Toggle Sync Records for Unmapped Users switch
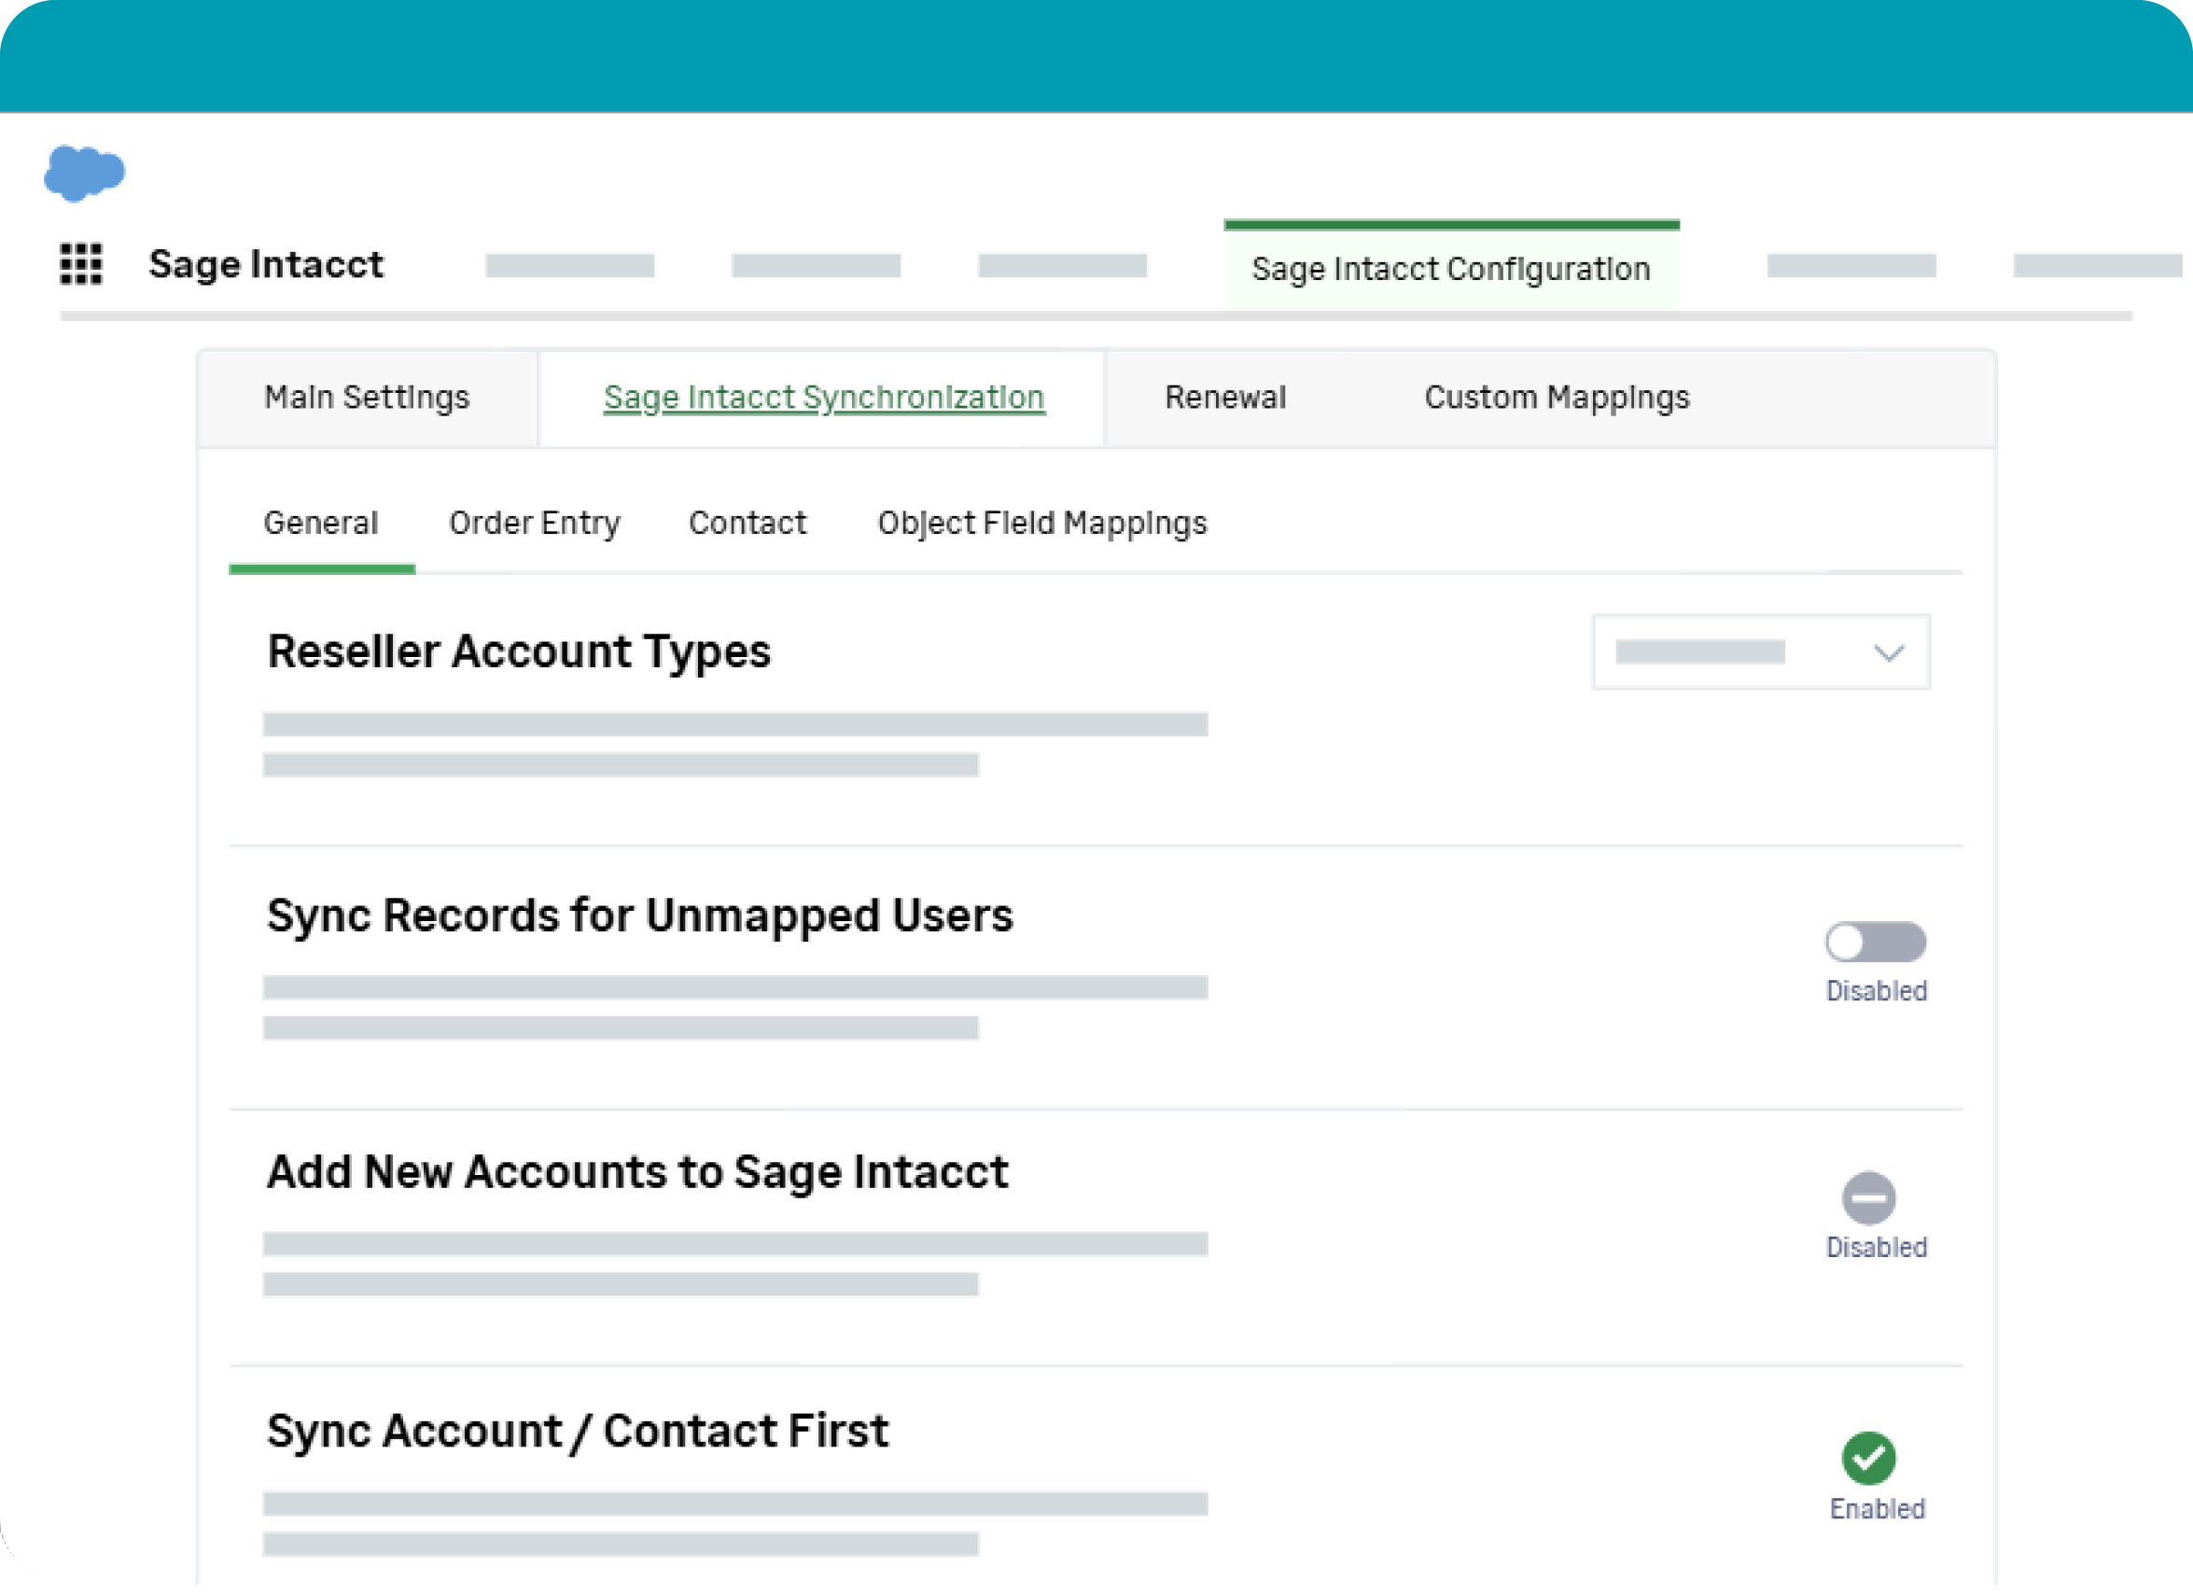 pos(1875,942)
